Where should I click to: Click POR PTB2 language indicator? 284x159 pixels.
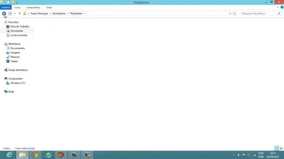click(261, 155)
